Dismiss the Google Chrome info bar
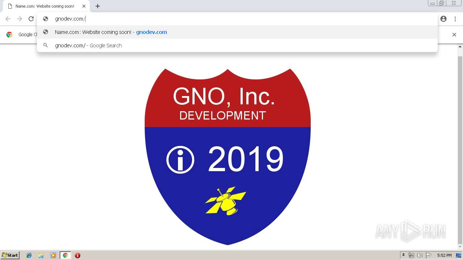This screenshot has width=463, height=260. 454,35
